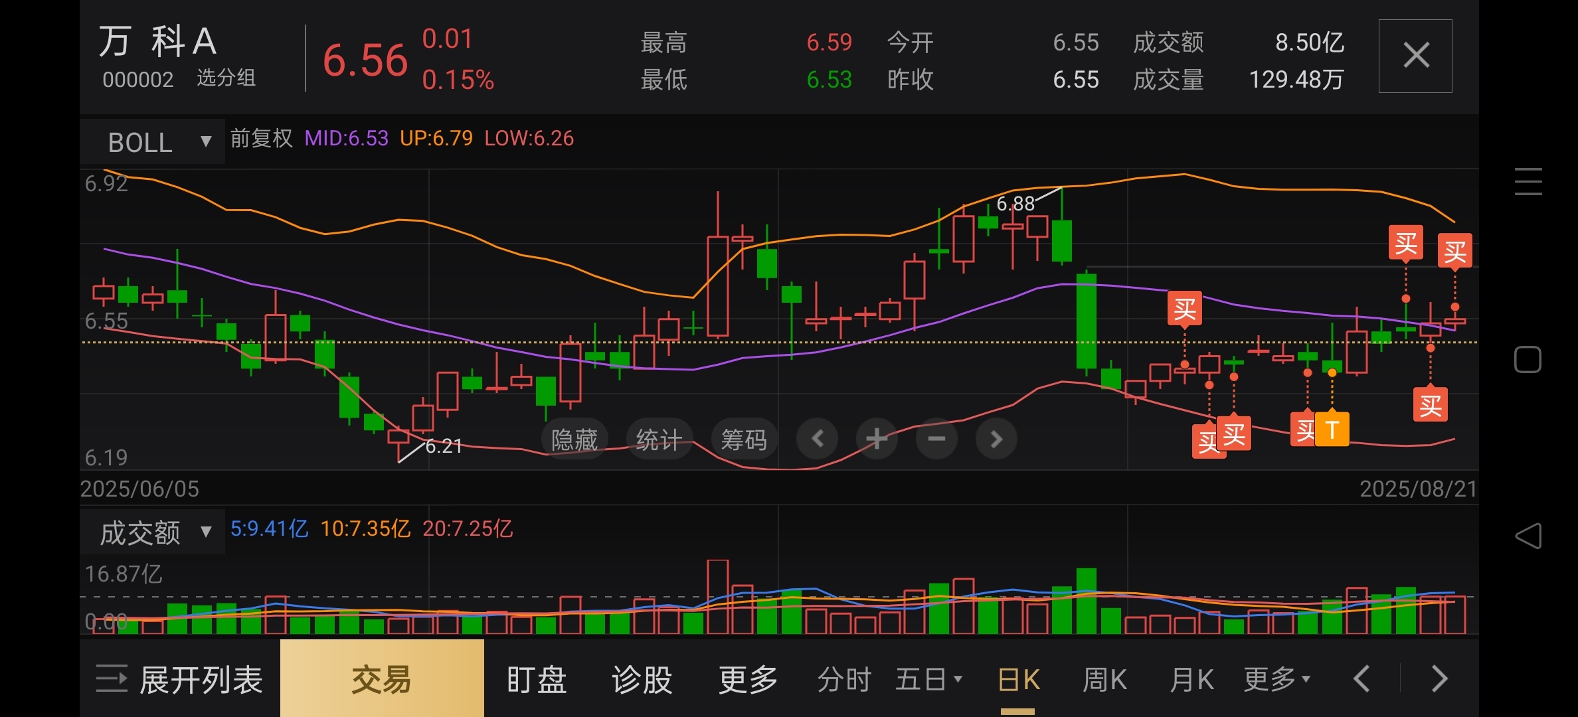Switch to 周K weekly chart

point(1104,679)
